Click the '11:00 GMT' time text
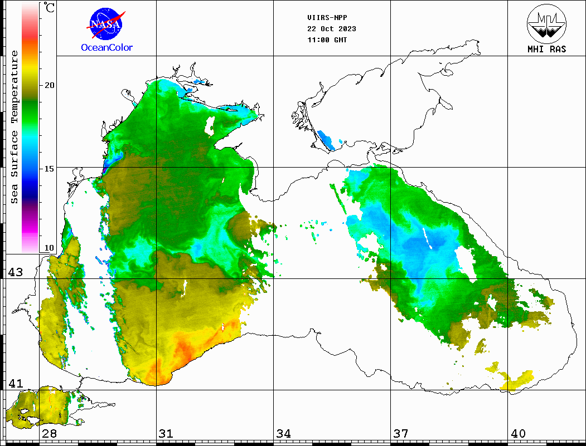 327,40
